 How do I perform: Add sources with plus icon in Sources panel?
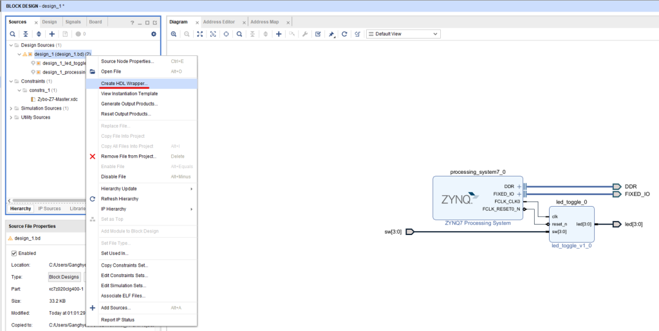(x=52, y=34)
